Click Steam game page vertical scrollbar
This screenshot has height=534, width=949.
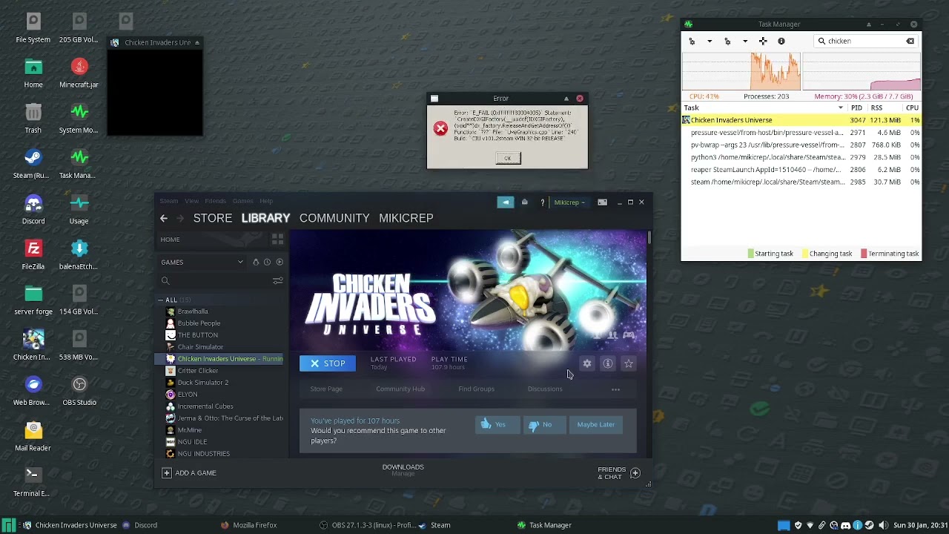[x=649, y=237]
